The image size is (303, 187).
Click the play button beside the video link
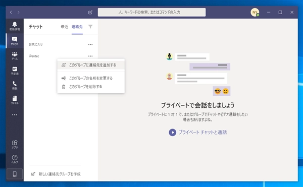pyautogui.click(x=172, y=133)
